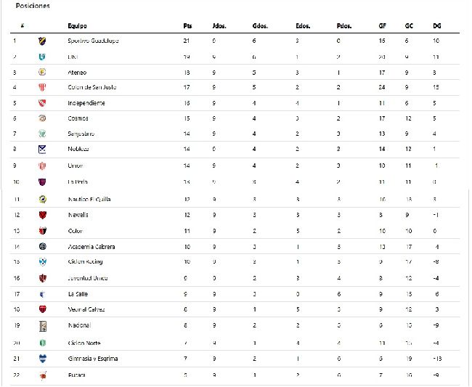Screen dimensions: 472x387
Task: Click the Academia Cabrera crest icon
Action: [x=43, y=246]
